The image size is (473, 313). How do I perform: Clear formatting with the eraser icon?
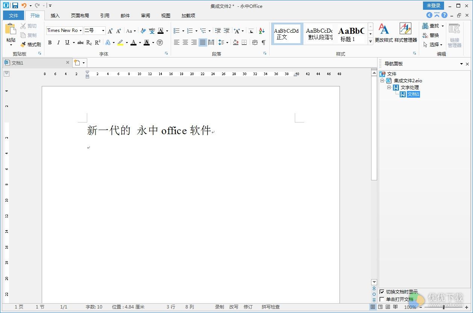click(x=143, y=31)
